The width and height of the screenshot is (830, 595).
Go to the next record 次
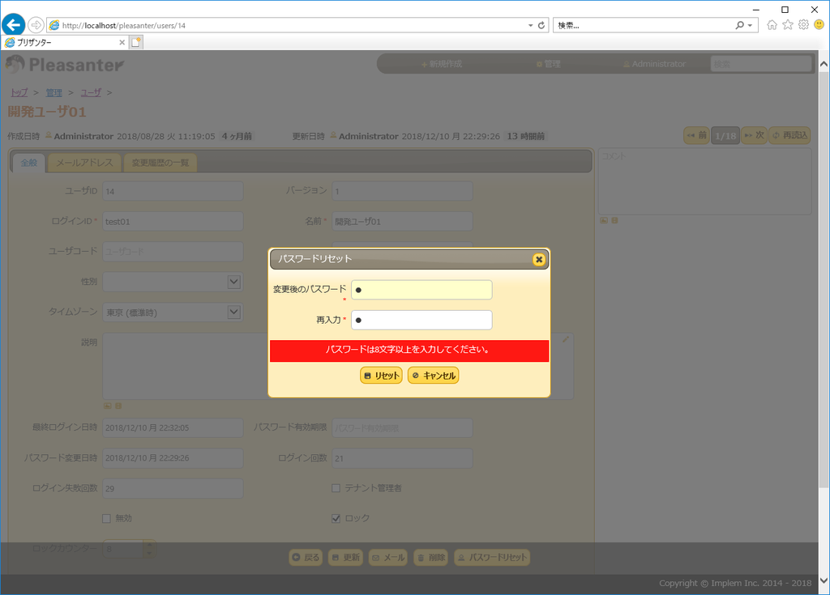tap(754, 135)
